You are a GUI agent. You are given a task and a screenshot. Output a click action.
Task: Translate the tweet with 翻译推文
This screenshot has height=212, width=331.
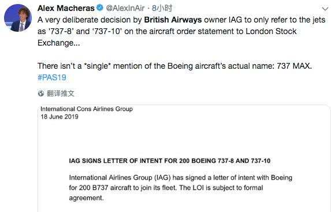pyautogui.click(x=61, y=94)
